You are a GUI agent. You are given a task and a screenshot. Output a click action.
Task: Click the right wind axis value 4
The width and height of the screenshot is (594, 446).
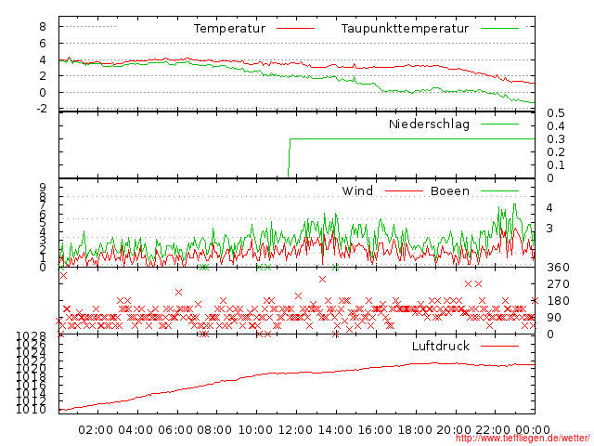click(x=549, y=208)
